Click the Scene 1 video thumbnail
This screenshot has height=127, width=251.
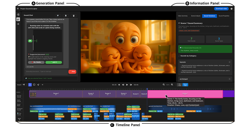pos(33,95)
